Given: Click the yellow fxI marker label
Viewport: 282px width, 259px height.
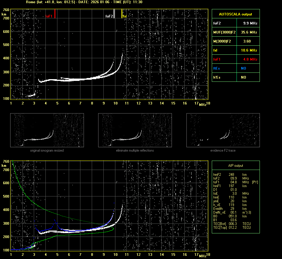Looking at the screenshot, I should 125,16.
